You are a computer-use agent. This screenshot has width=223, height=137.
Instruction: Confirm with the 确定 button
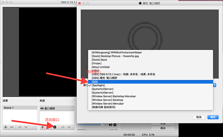click(213, 117)
